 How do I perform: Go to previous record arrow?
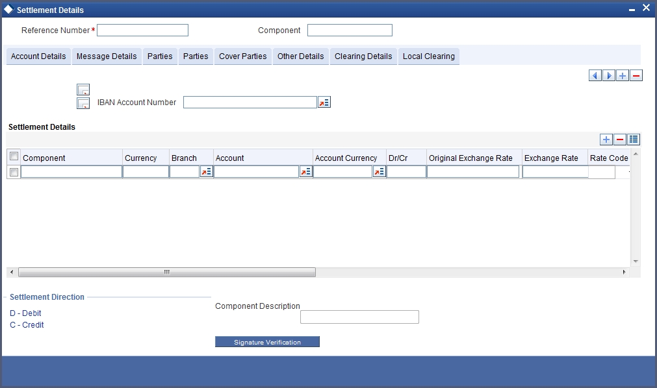(x=595, y=76)
